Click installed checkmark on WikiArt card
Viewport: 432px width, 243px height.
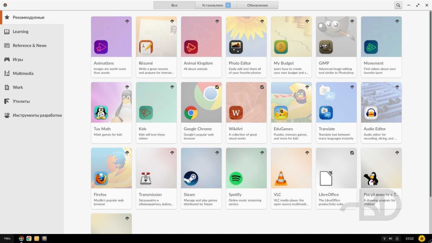click(x=262, y=87)
